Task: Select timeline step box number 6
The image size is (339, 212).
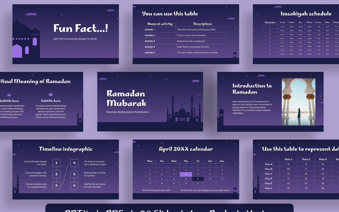Action: point(75,185)
